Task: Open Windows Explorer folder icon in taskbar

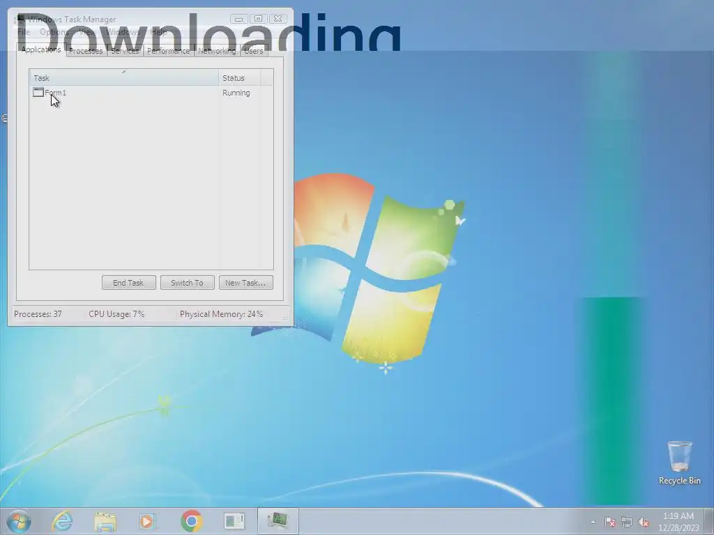Action: point(105,521)
